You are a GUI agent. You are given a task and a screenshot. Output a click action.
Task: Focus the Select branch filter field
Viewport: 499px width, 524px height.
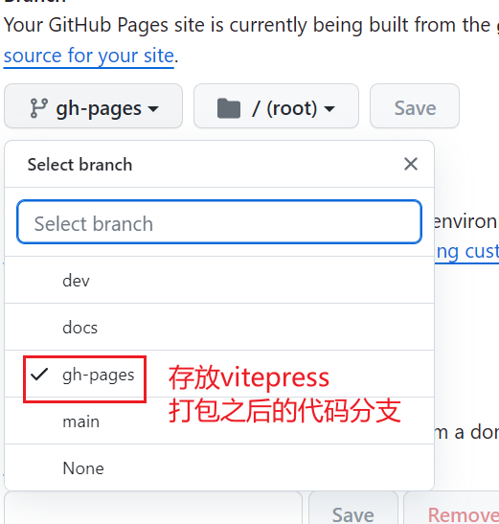point(219,222)
